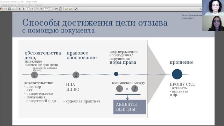Click the text 'НПА'
224x126 pixels.
pos(71,85)
